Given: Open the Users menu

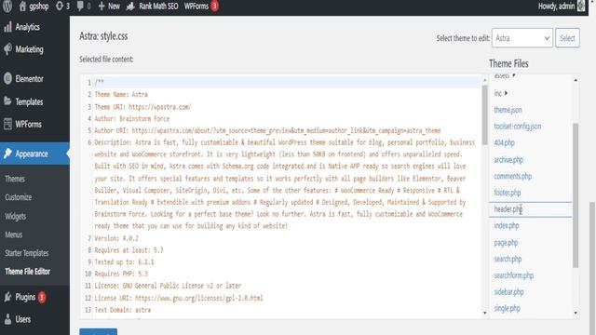Looking at the screenshot, I should (x=22, y=319).
